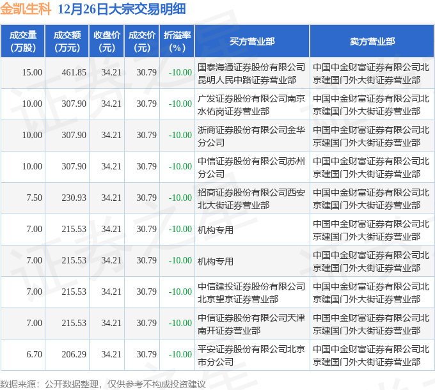Click buyer 招商证券西安北大街证券营业部
Viewport: 435px width, 390px height.
251,199
